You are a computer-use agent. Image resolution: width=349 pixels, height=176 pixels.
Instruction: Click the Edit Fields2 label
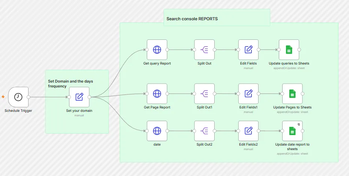click(248, 144)
